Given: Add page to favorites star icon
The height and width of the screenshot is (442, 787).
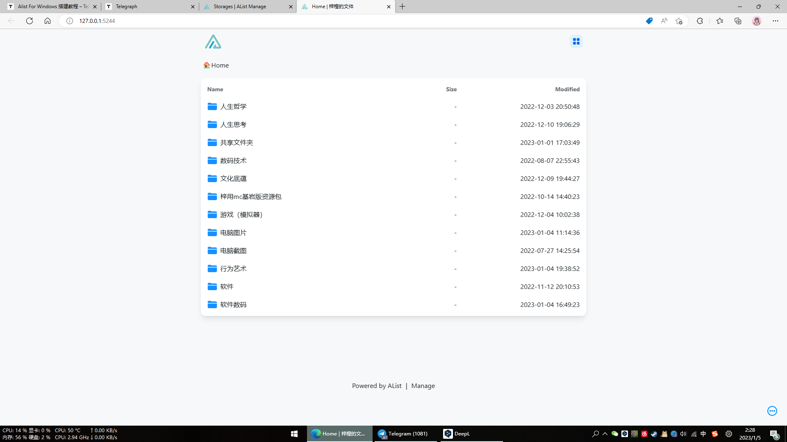Looking at the screenshot, I should [x=679, y=21].
